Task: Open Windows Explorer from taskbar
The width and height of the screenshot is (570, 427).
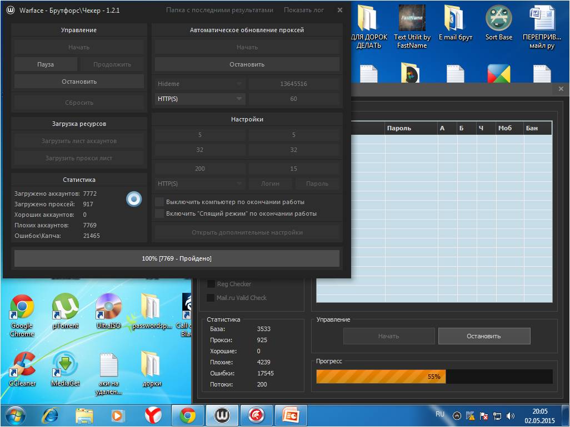Action: coord(84,416)
